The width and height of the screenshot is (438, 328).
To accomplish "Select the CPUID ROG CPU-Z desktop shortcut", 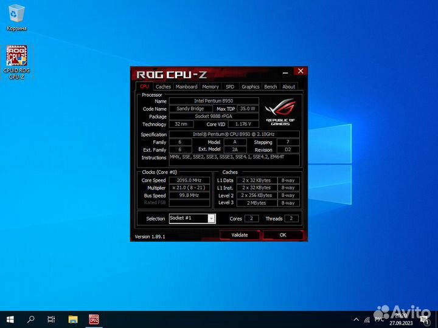I will 16,63.
